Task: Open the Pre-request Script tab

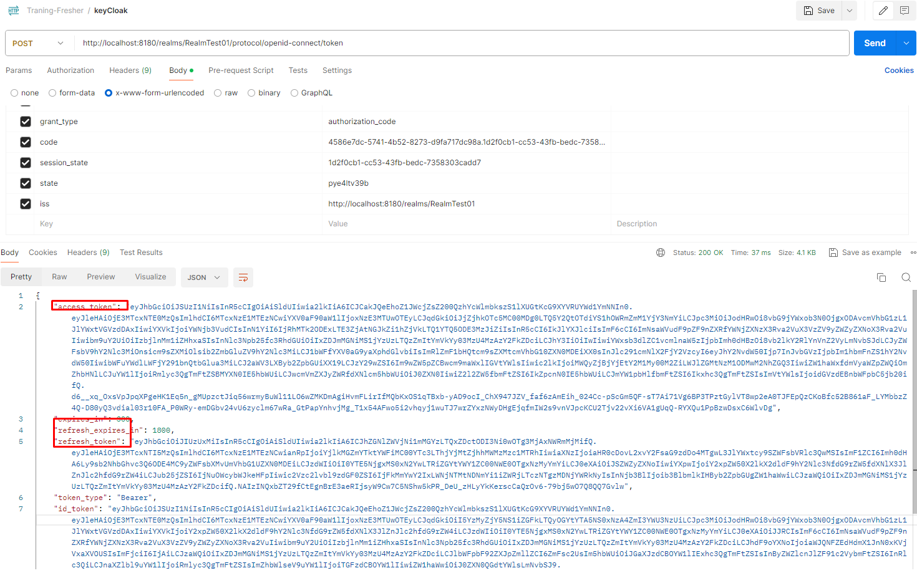Action: click(241, 70)
